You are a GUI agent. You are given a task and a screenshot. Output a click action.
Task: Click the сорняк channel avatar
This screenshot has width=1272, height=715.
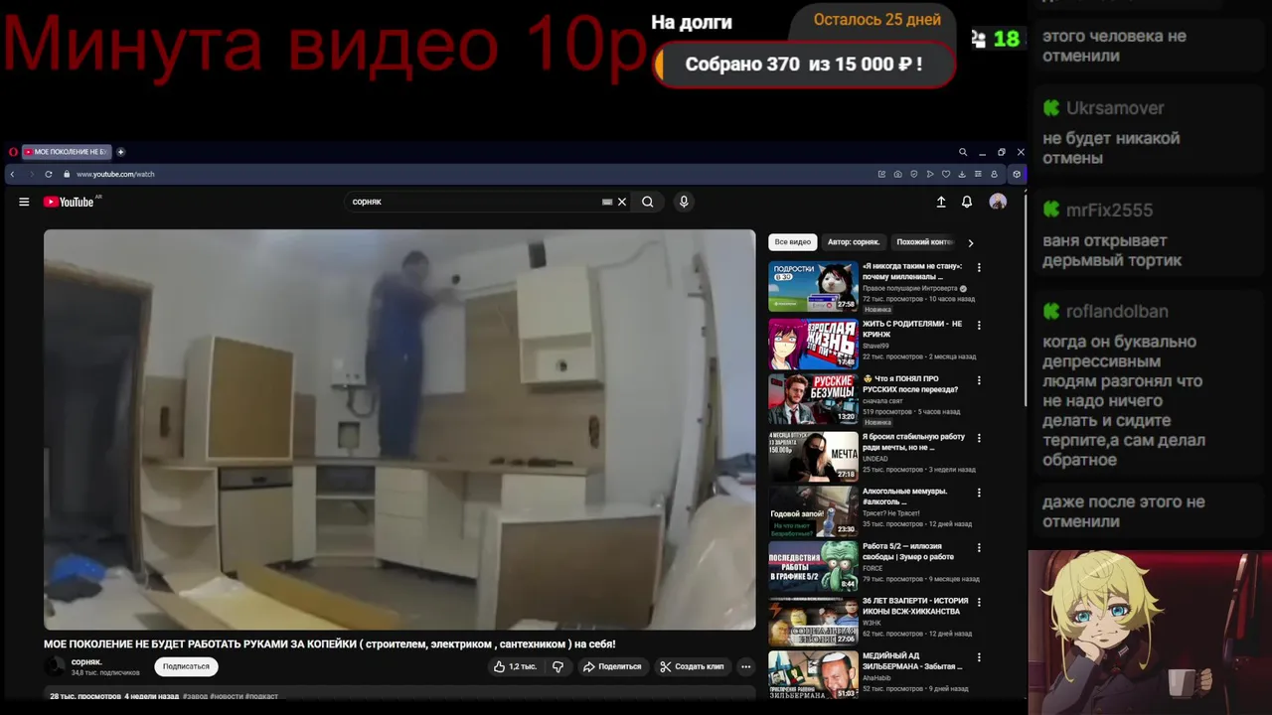pos(55,666)
